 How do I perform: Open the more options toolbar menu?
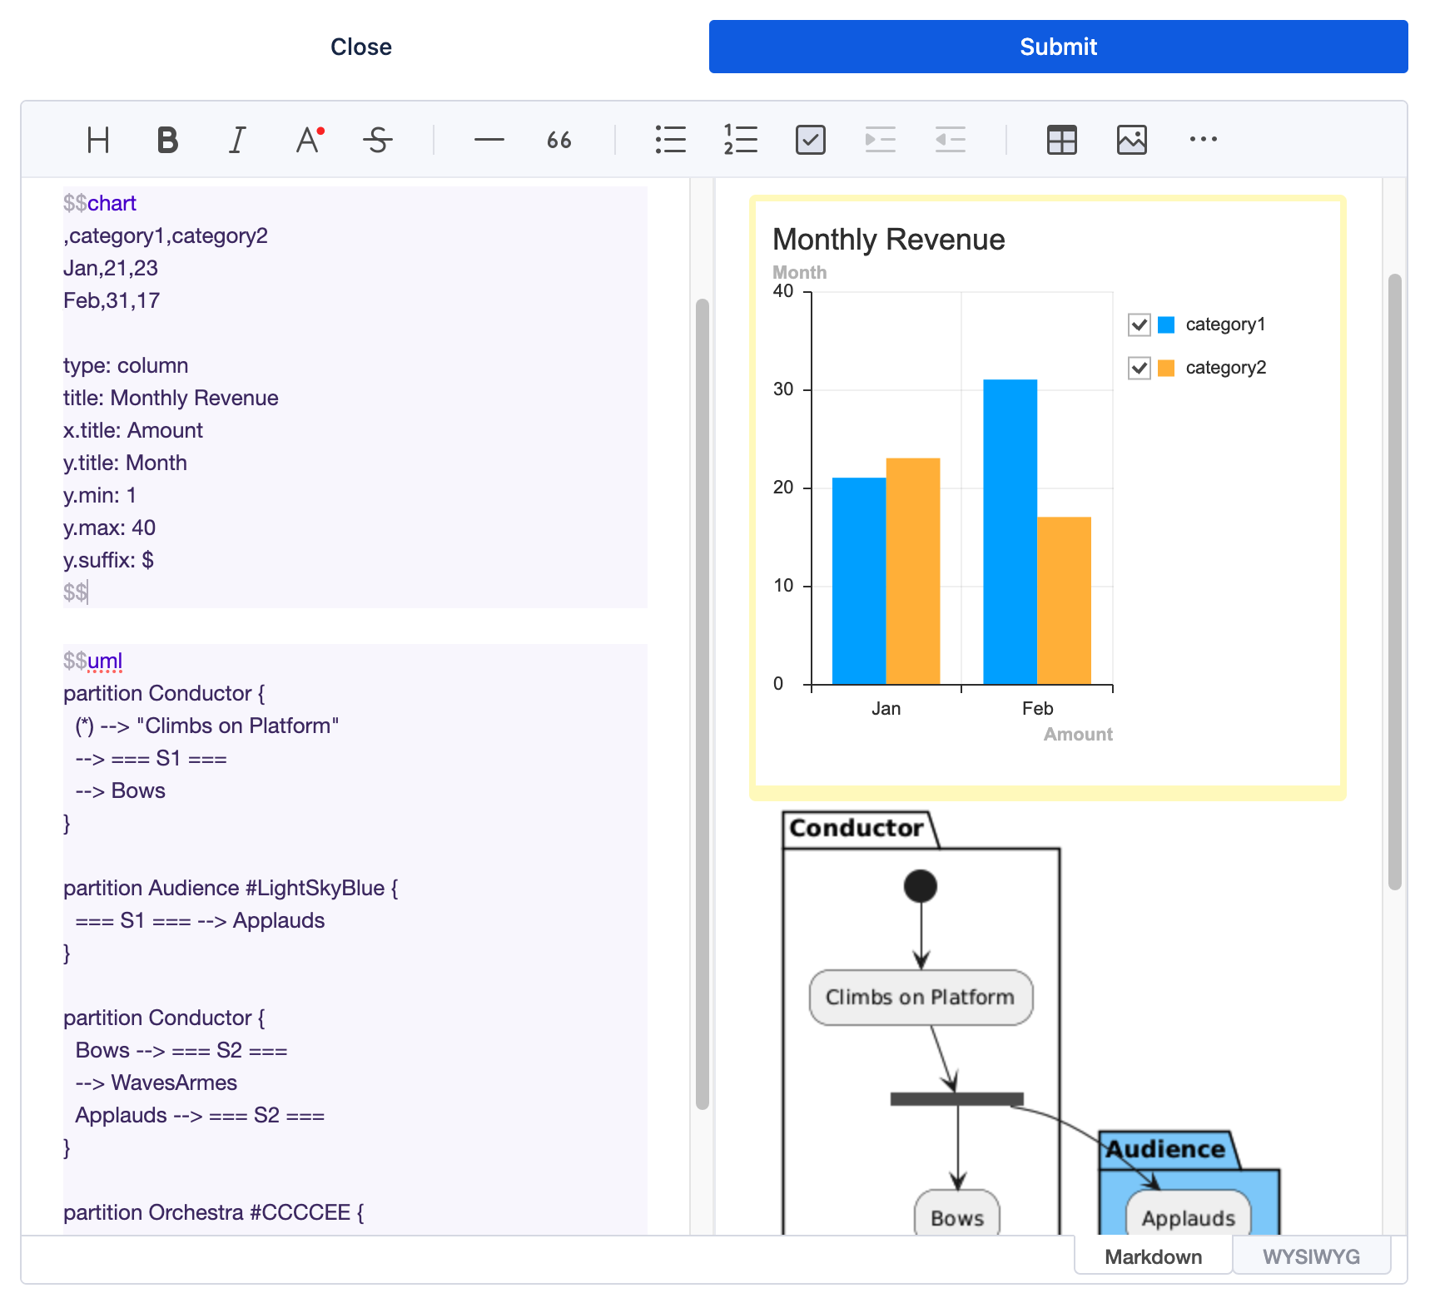pos(1203,140)
